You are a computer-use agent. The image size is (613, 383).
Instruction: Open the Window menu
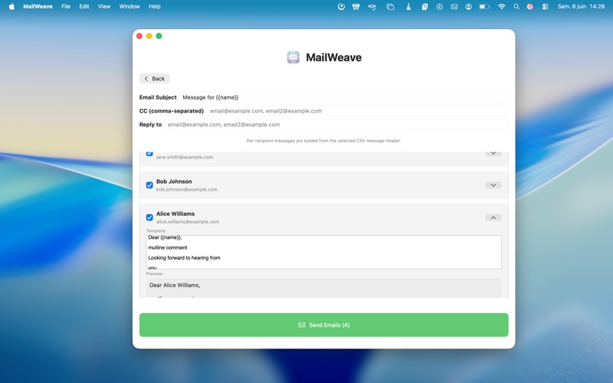coord(129,6)
